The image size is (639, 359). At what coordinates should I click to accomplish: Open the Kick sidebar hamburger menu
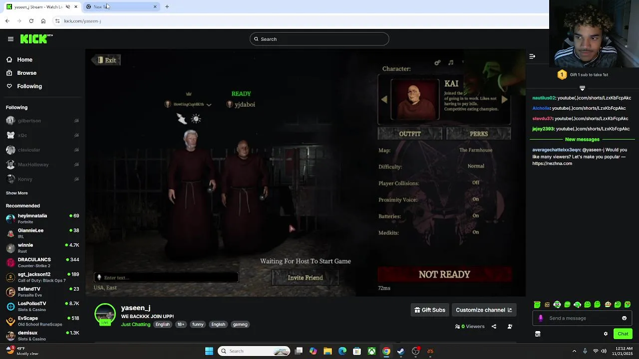[x=10, y=39]
